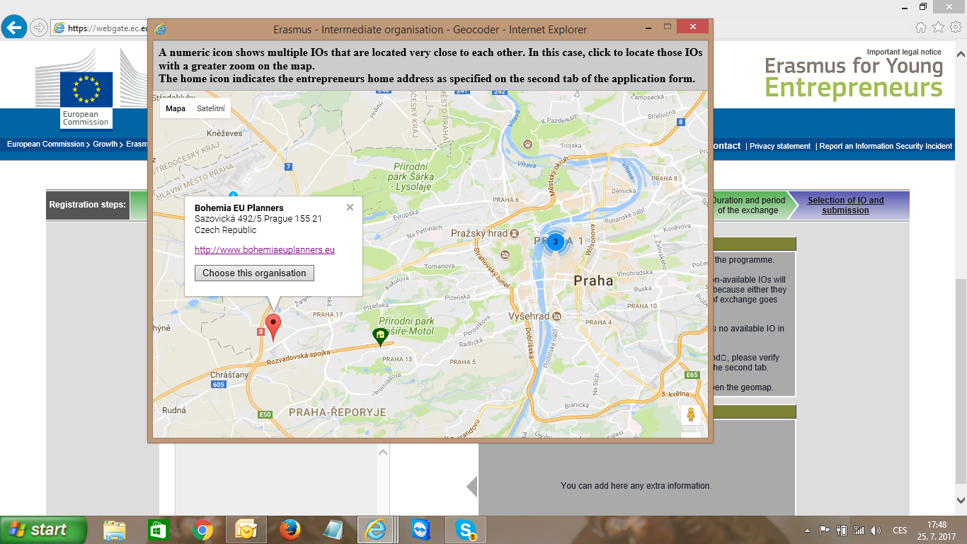Viewport: 967px width, 544px height.
Task: Click the red Bohemia EU Planners map marker
Action: (x=273, y=329)
